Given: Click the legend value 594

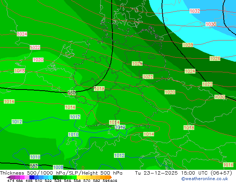Looking at the screenshot, I should point(106,181).
